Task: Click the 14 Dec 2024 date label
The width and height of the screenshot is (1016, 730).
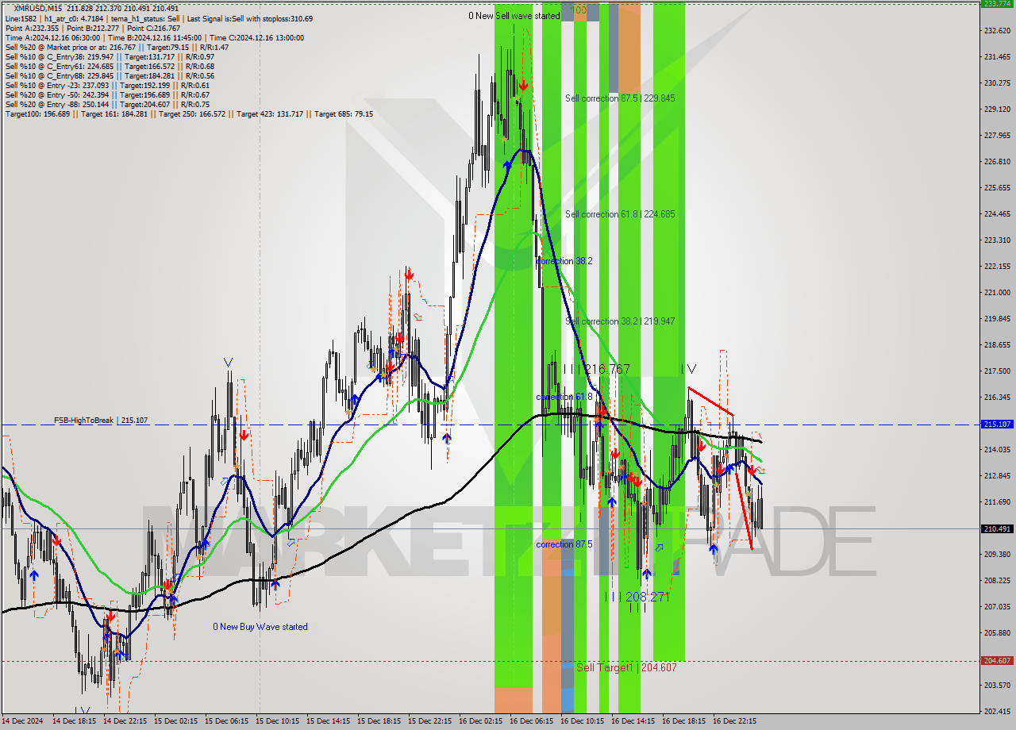Action: coord(23,721)
